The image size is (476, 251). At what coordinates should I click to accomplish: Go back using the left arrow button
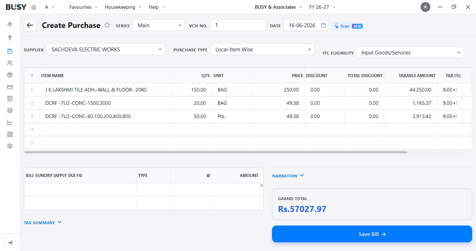pos(30,25)
